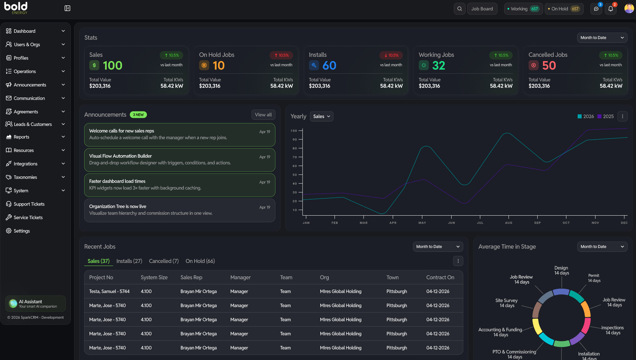Click the Operations list icon

click(x=9, y=71)
